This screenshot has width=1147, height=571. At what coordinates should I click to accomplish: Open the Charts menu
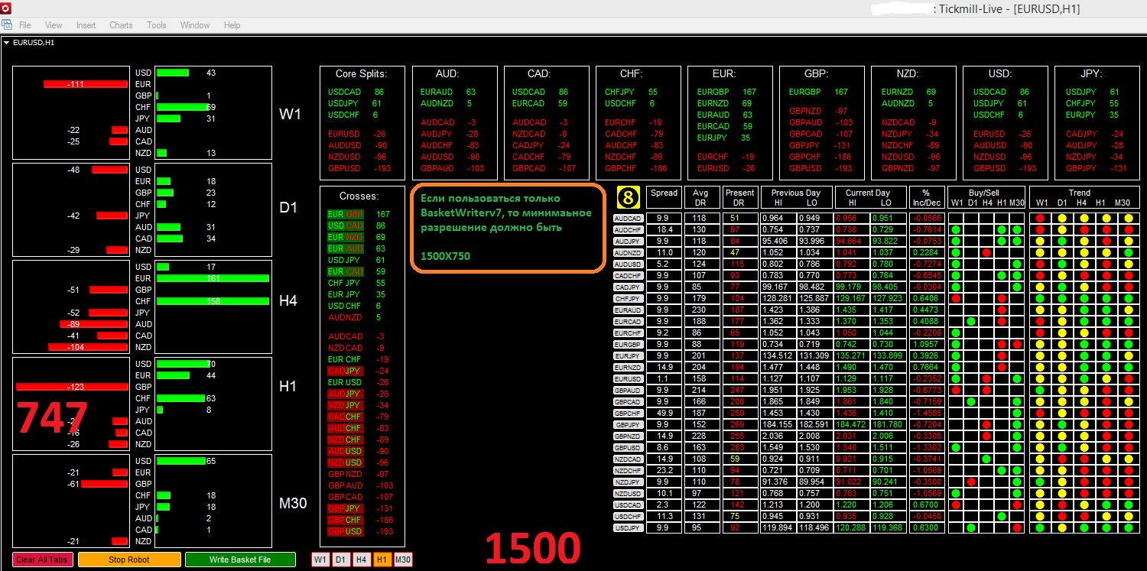pyautogui.click(x=121, y=25)
